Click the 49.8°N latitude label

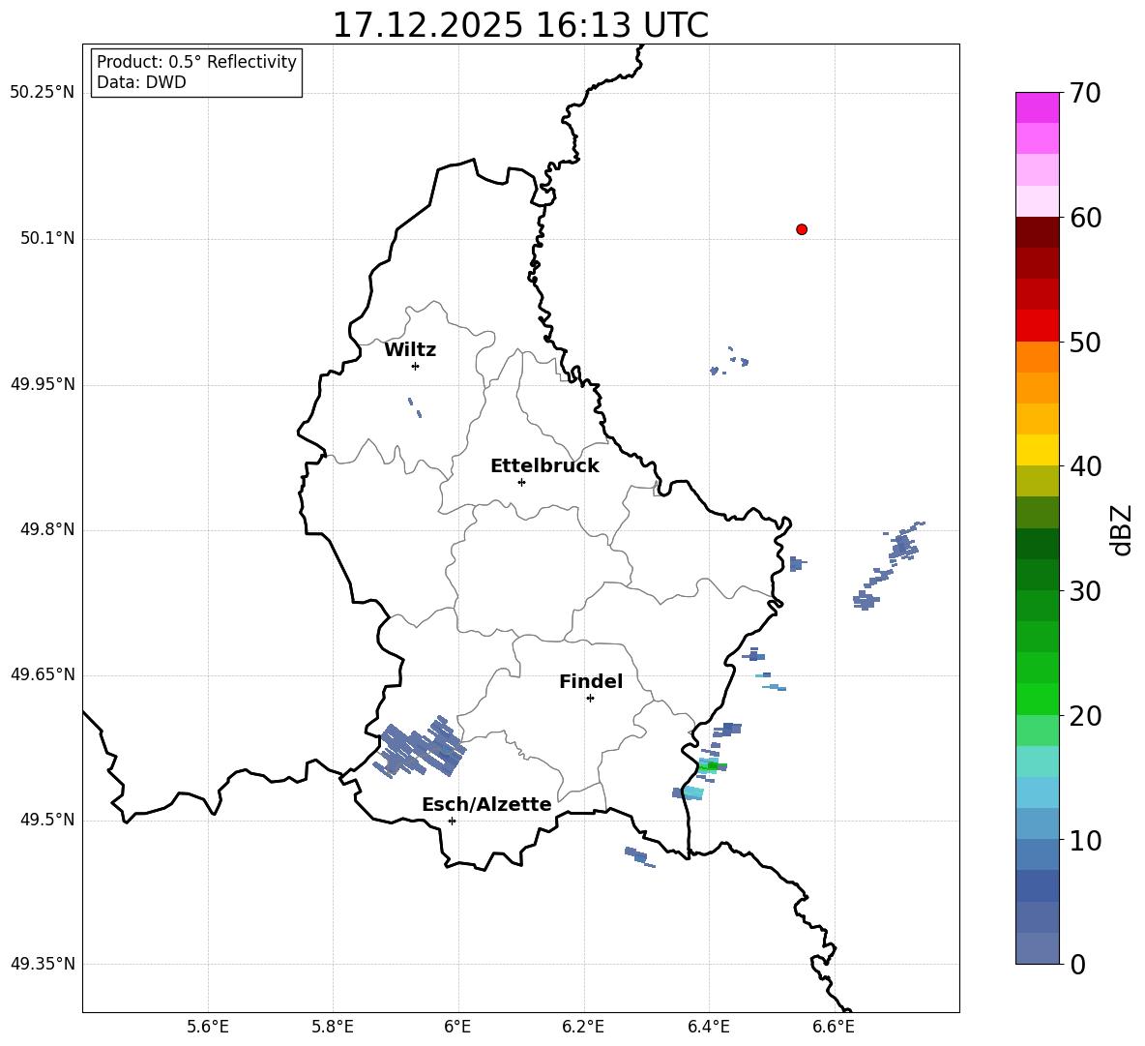[47, 529]
